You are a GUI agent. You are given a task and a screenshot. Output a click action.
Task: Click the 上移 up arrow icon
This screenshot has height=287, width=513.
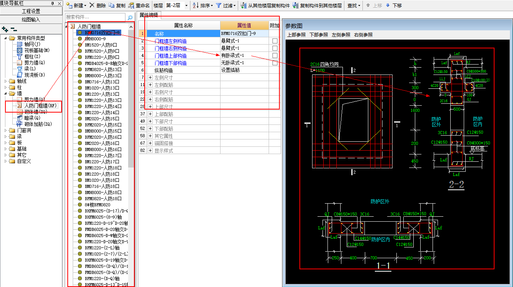point(368,5)
